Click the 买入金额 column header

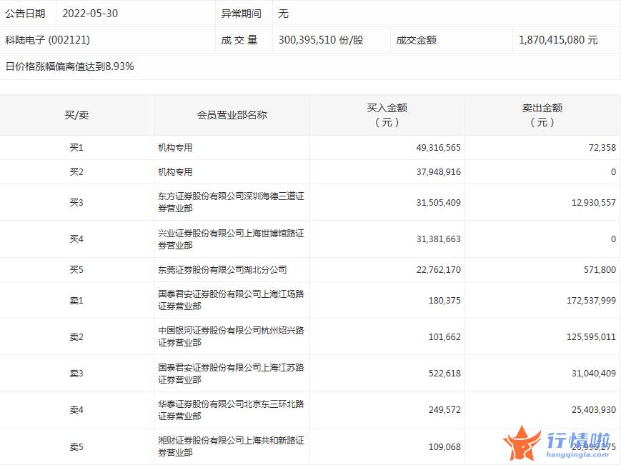tap(387, 115)
